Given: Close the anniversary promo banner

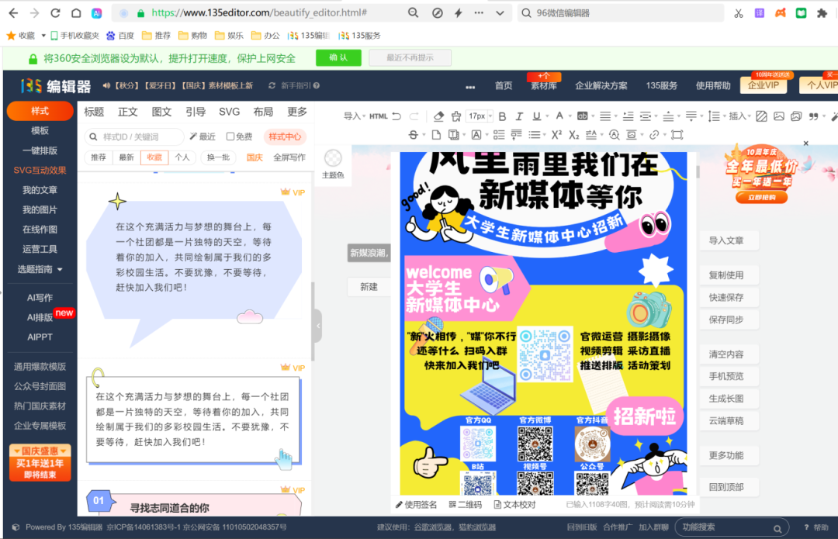Looking at the screenshot, I should point(806,143).
